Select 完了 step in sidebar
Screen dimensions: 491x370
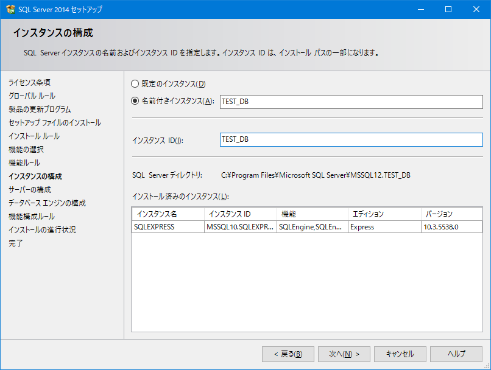click(x=16, y=243)
